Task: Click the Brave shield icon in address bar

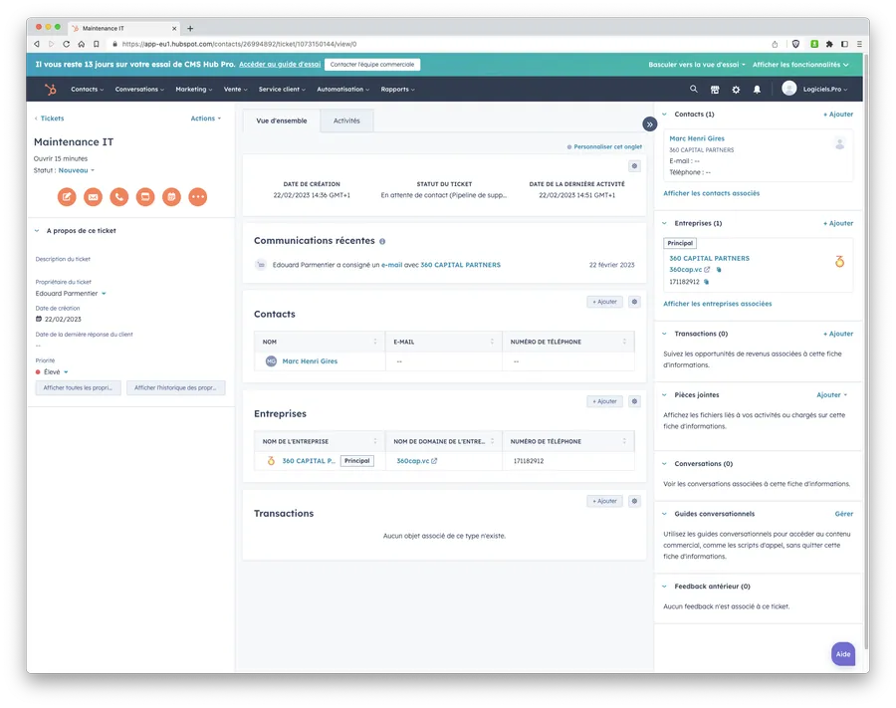Action: click(795, 44)
